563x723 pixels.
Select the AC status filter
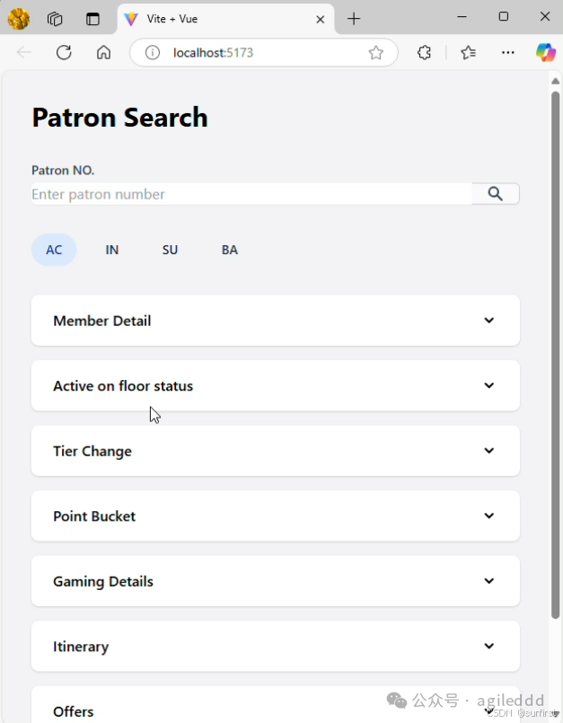click(x=54, y=250)
